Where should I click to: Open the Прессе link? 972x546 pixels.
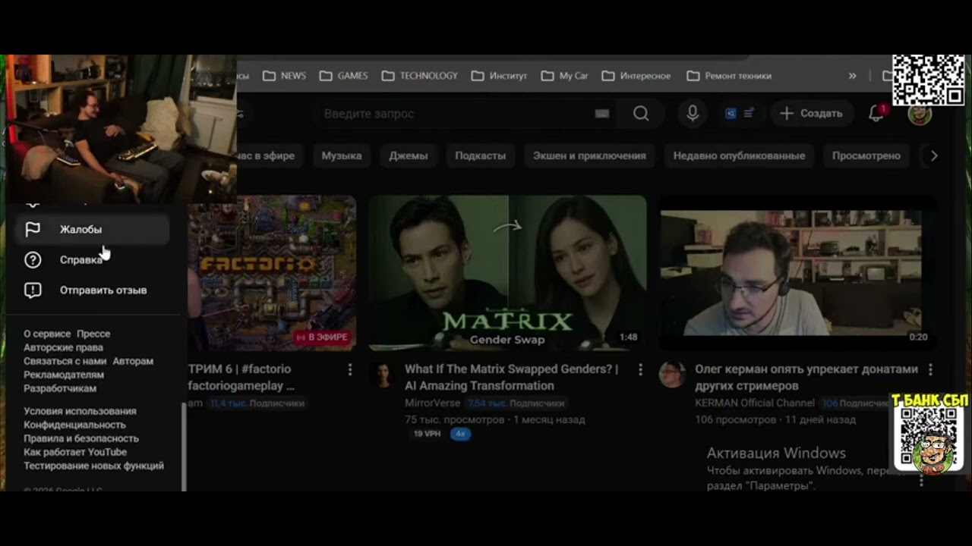click(93, 334)
